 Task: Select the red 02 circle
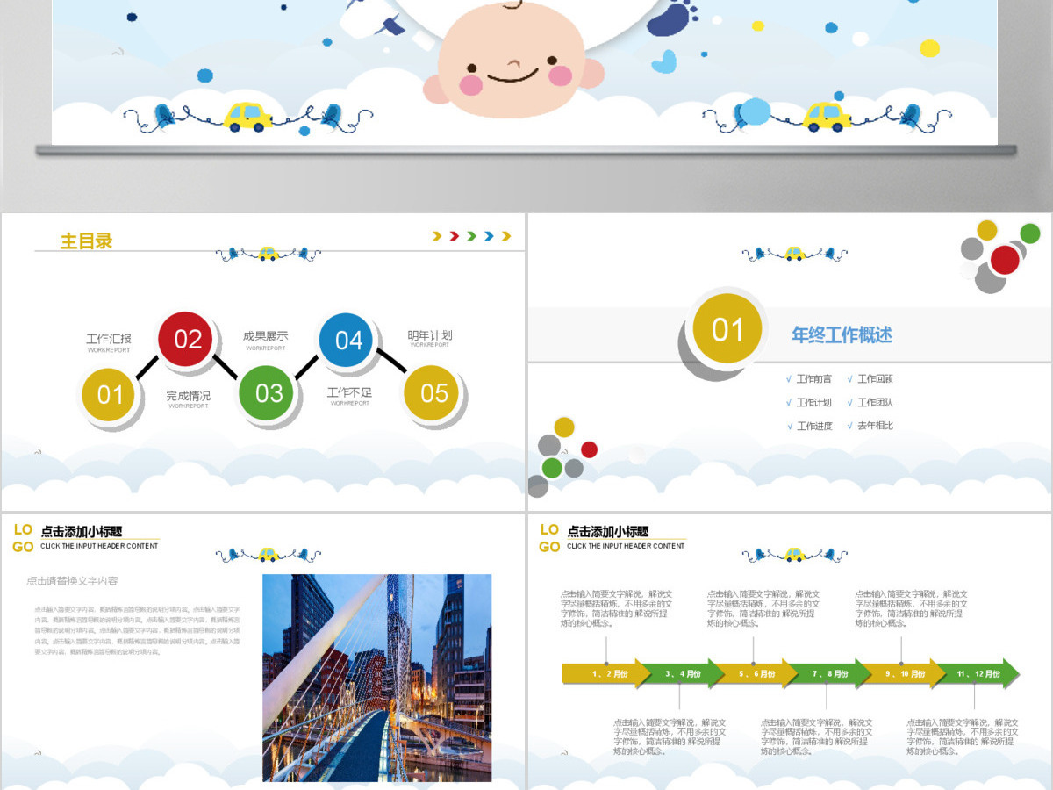[187, 339]
